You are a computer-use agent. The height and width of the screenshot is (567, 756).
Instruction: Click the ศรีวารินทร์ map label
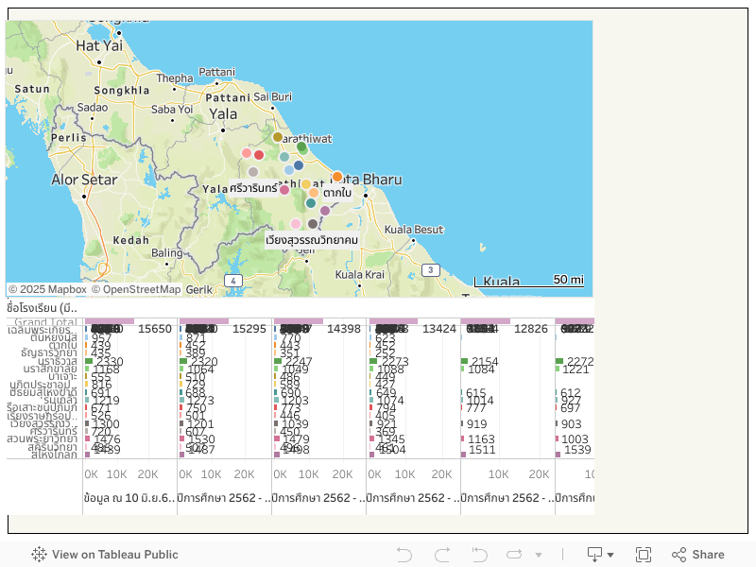pyautogui.click(x=253, y=188)
